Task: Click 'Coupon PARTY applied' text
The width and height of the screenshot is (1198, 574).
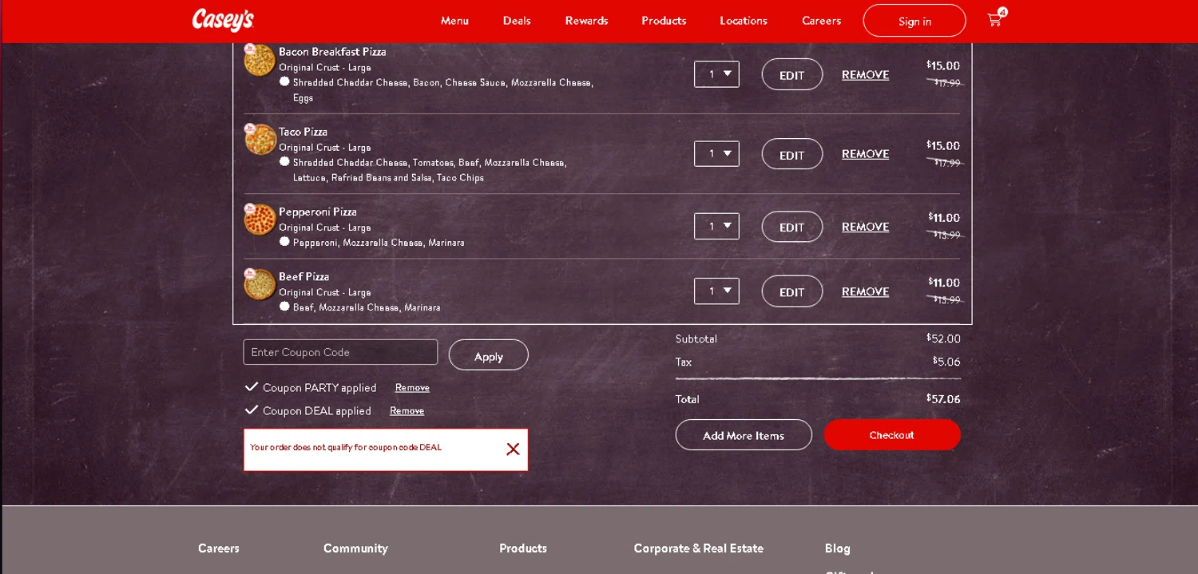Action: click(x=319, y=388)
